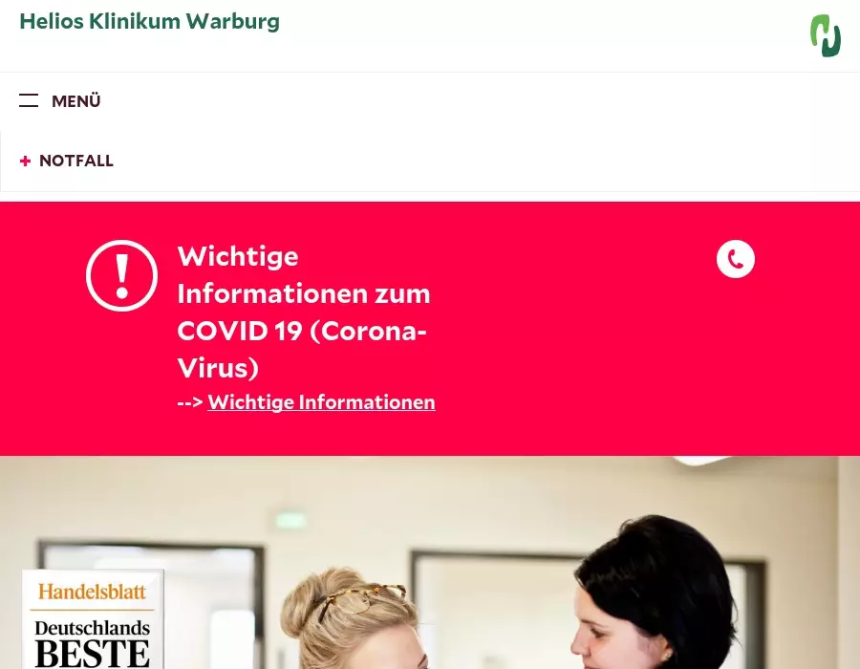Click the word Wichtige in banner heading
The height and width of the screenshot is (669, 860).
click(x=238, y=257)
